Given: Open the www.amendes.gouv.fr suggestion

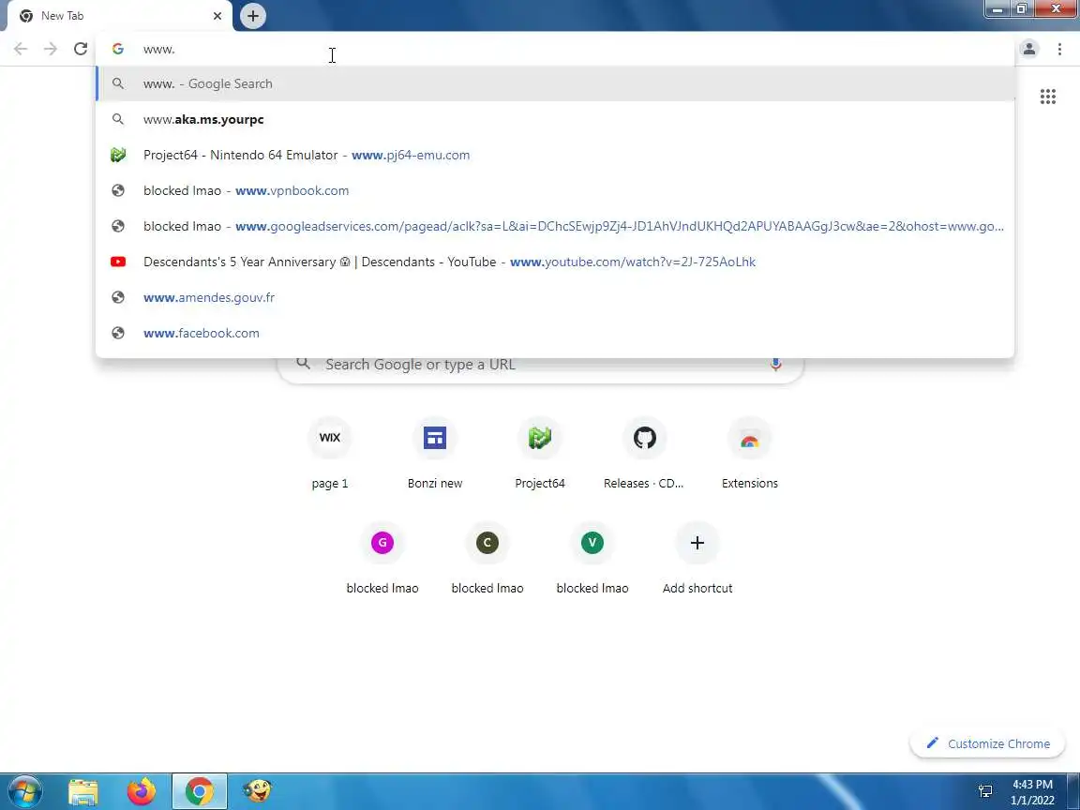Looking at the screenshot, I should 554,297.
